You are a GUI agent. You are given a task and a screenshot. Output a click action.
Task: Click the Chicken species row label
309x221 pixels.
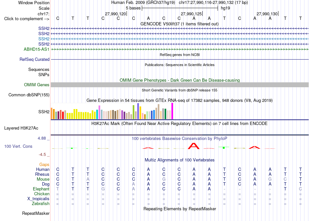[42, 194]
